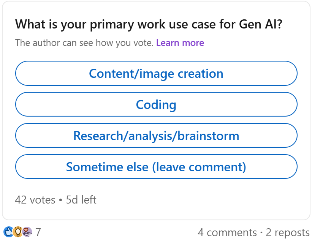Screen dimensions: 312x240
Task: Choose Sometime else (leave comment) option
Action: [156, 166]
